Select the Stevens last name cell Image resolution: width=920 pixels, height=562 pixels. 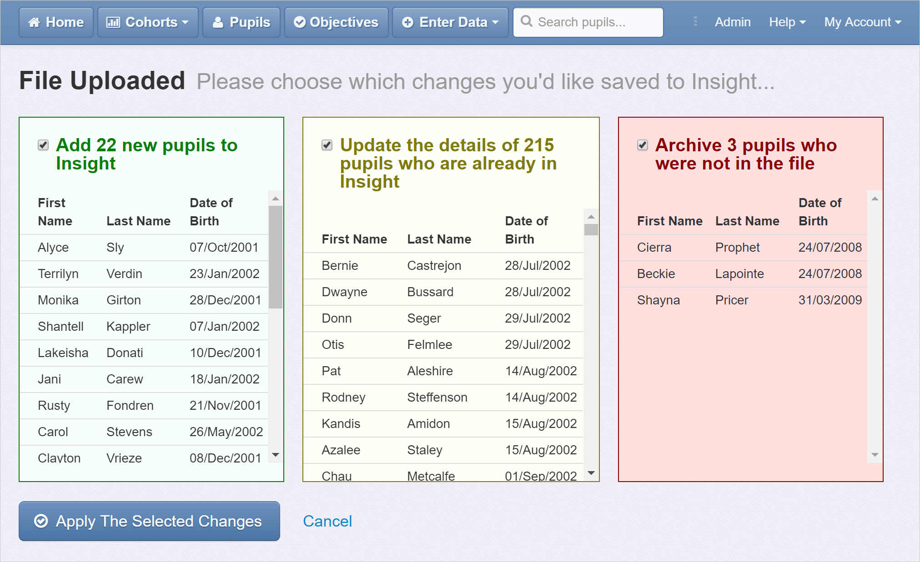129,432
